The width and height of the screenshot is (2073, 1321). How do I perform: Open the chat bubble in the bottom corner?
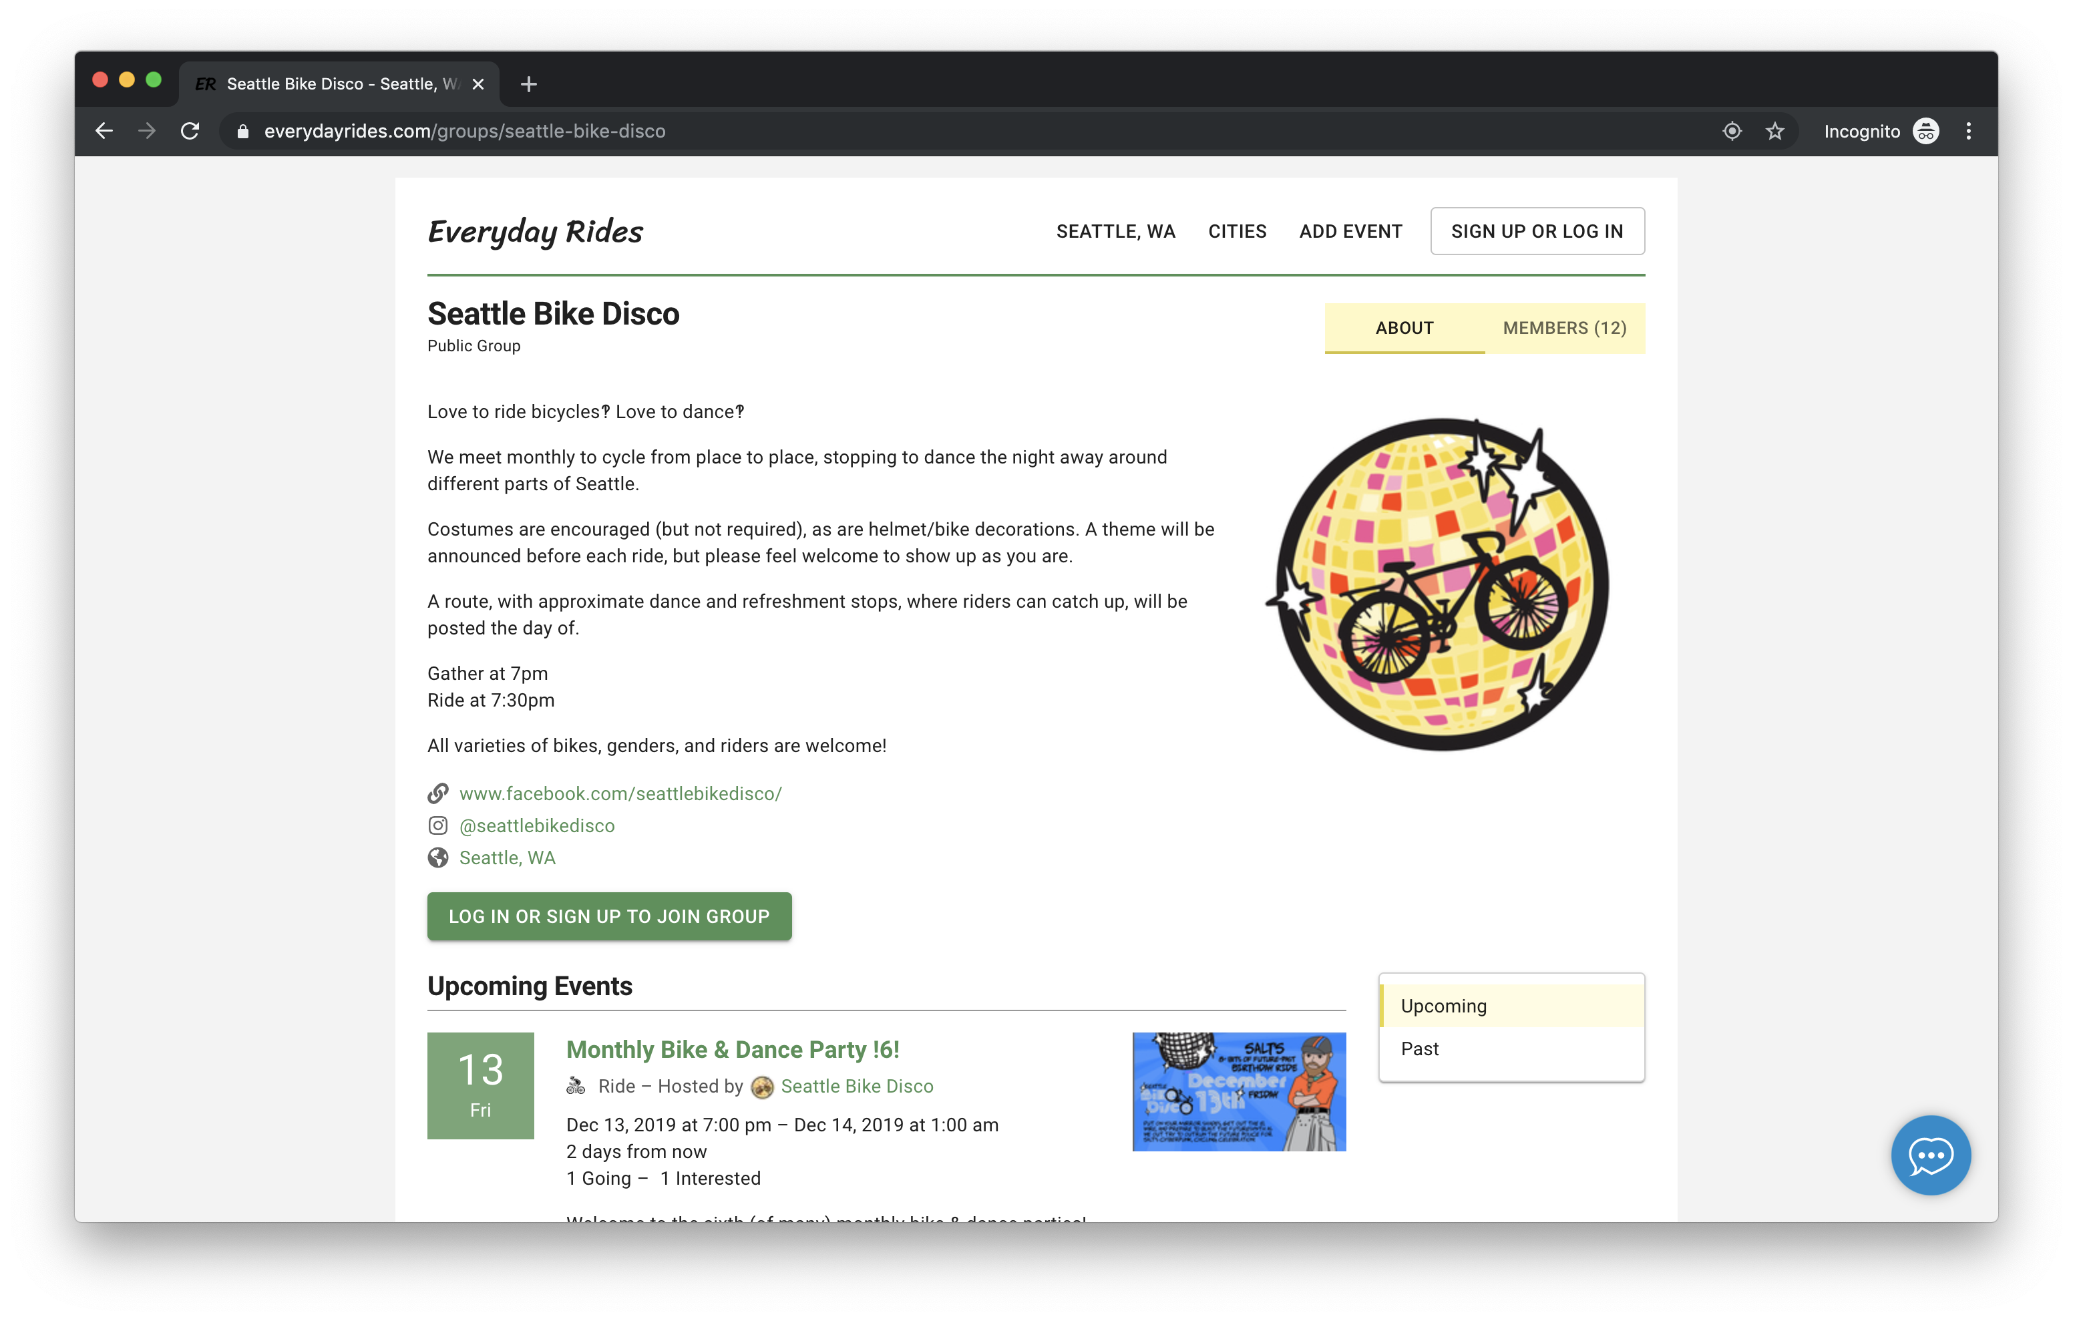pos(1931,1155)
